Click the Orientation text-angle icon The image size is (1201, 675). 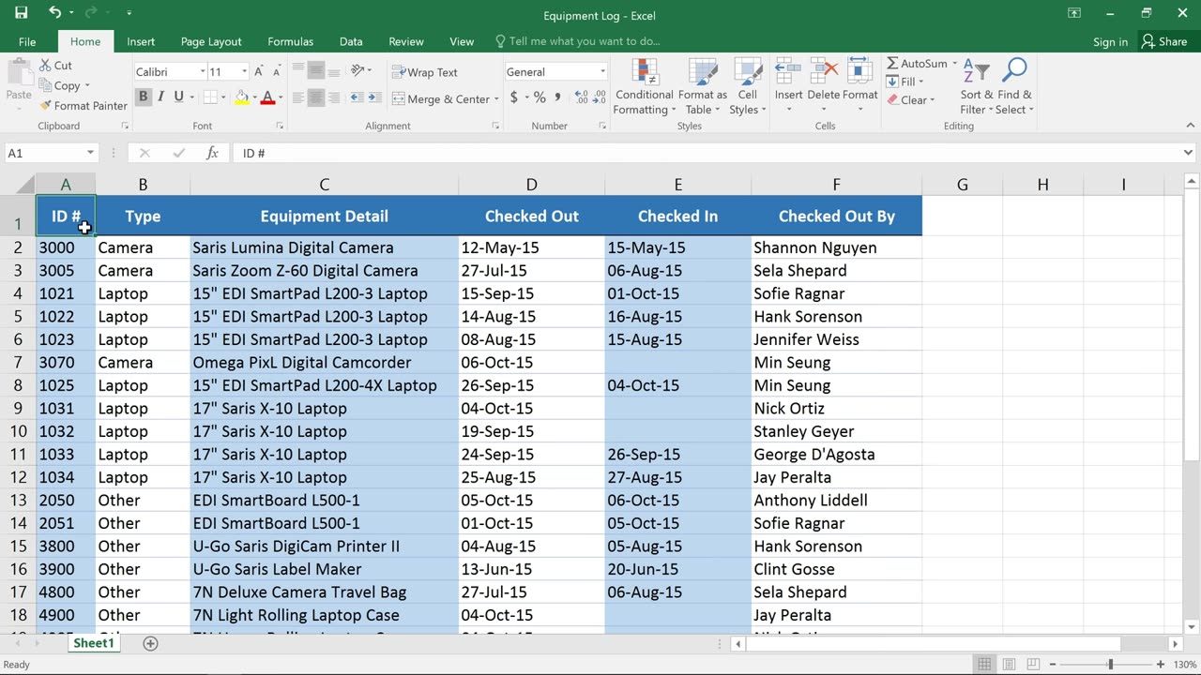click(x=357, y=71)
